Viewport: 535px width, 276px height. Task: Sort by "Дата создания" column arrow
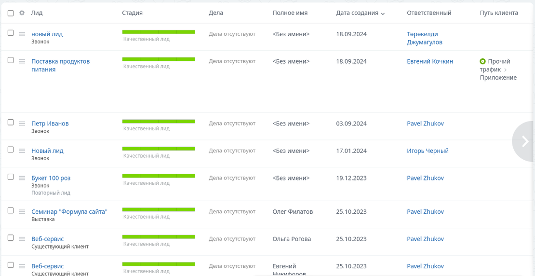(383, 14)
